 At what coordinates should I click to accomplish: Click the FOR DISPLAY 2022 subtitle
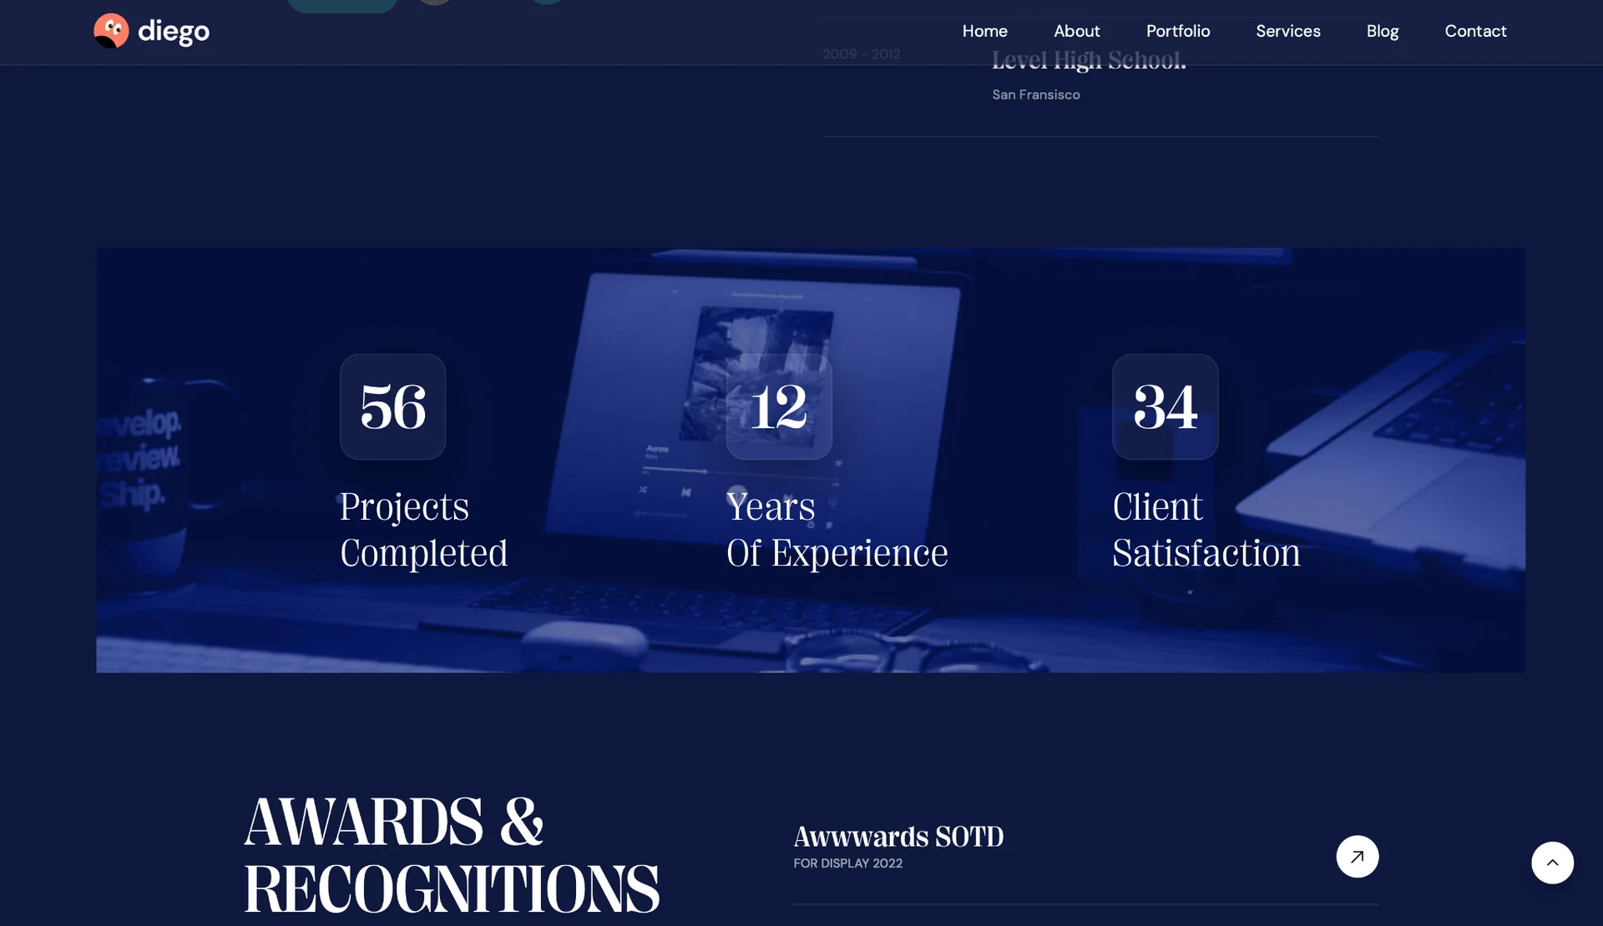[x=847, y=863]
